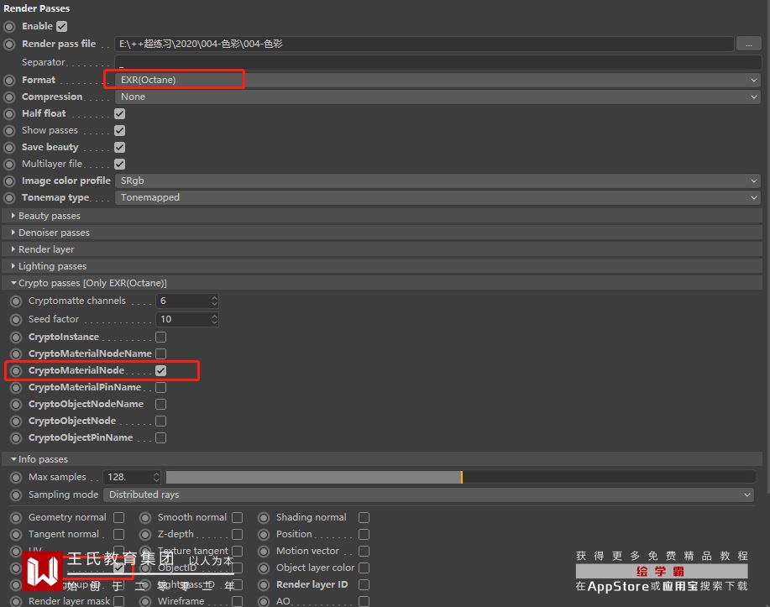Open the Sampling mode dropdown

point(429,495)
